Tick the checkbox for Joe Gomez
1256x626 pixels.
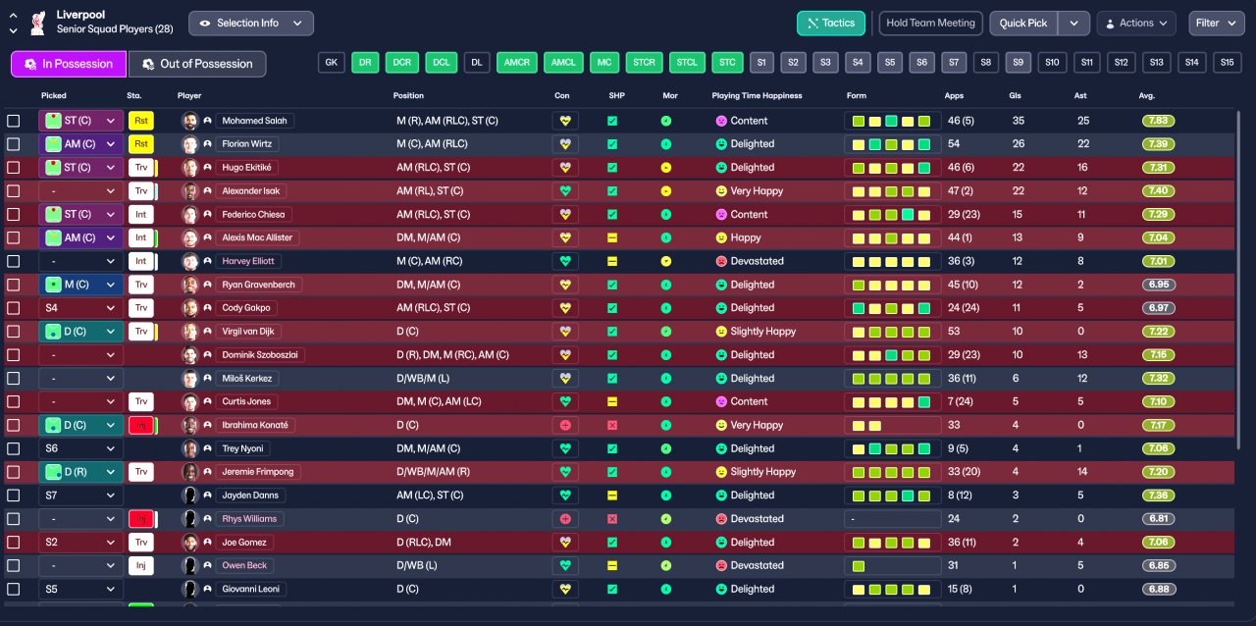click(x=14, y=543)
